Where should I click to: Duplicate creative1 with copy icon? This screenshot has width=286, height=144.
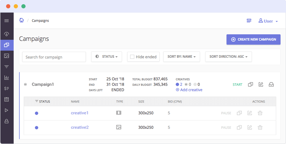239,113
